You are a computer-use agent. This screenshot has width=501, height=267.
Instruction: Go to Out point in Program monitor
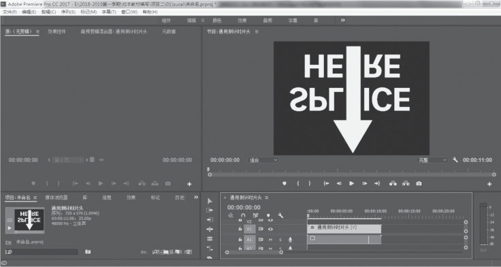pos(377,183)
